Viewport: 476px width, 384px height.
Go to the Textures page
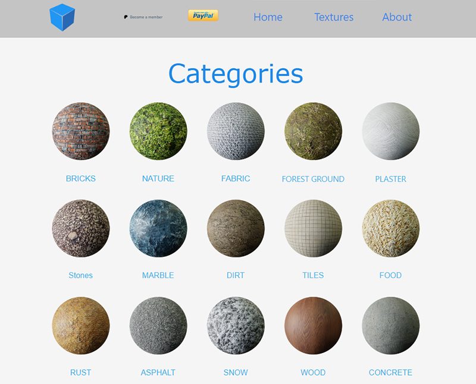(334, 17)
